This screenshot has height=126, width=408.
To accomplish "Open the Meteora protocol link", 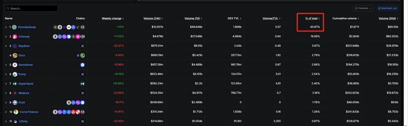I will 24,93.
